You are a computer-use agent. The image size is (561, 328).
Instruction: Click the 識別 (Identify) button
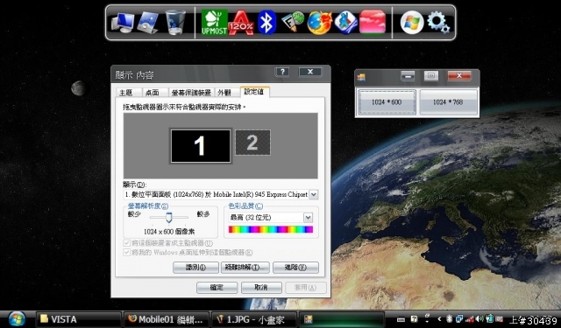pyautogui.click(x=195, y=268)
